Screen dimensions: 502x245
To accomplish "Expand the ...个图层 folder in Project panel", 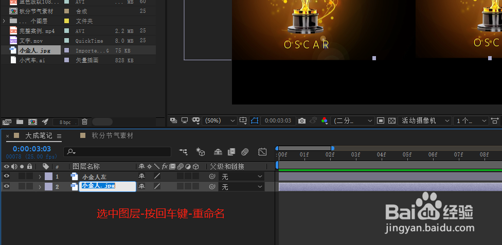I will pos(4,21).
